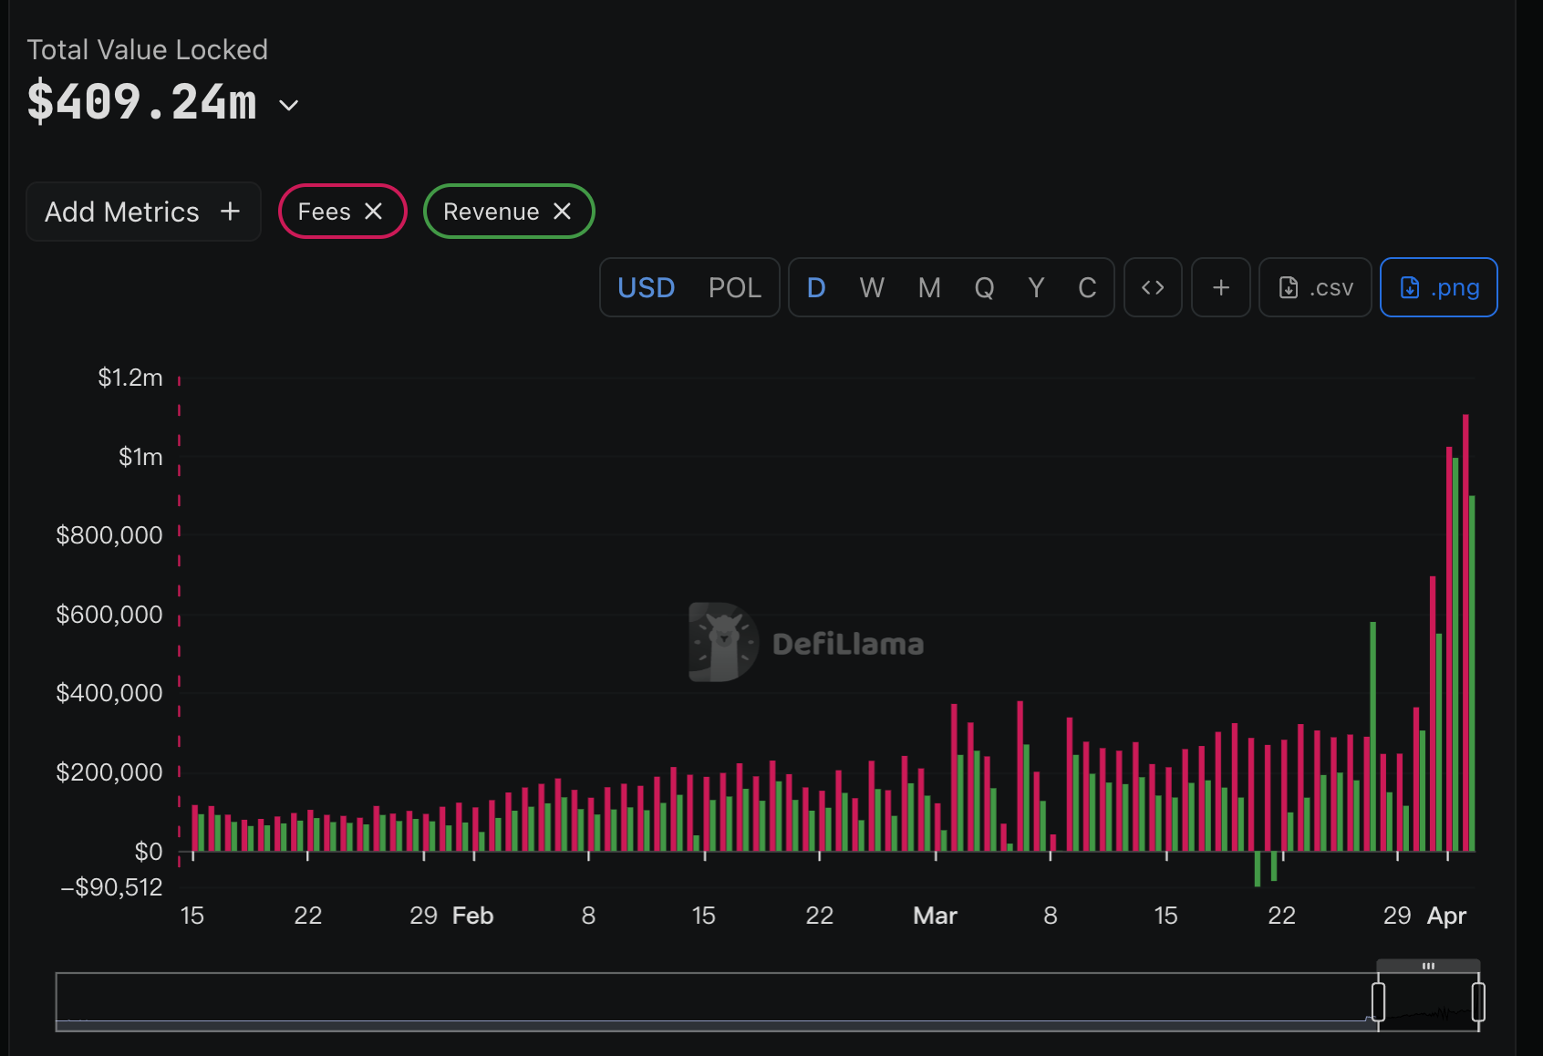Switch currency denomination to USD
The height and width of the screenshot is (1056, 1543).
(646, 288)
